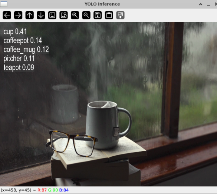This screenshot has width=217, height=194.
Task: Click the R:87 red value in the status bar
Action: (x=42, y=190)
